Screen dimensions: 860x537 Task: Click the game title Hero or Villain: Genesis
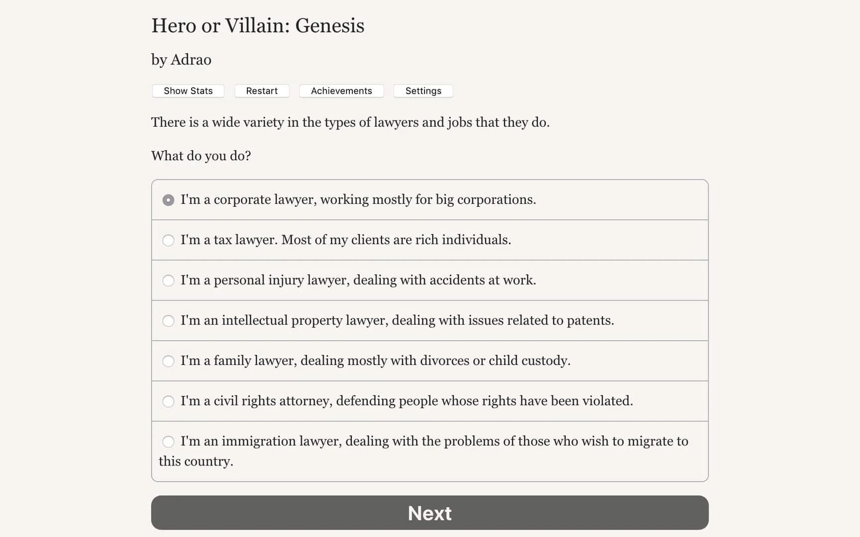pos(258,25)
